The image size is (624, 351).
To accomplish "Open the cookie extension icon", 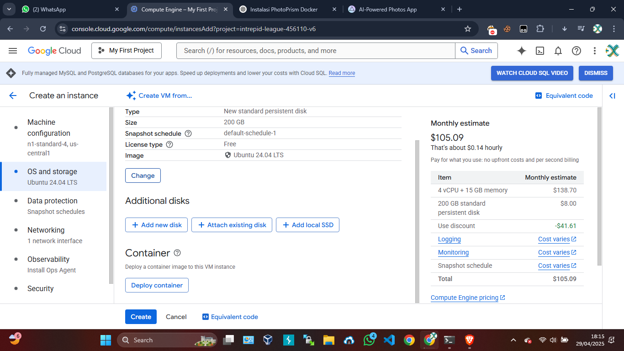I will tap(507, 29).
